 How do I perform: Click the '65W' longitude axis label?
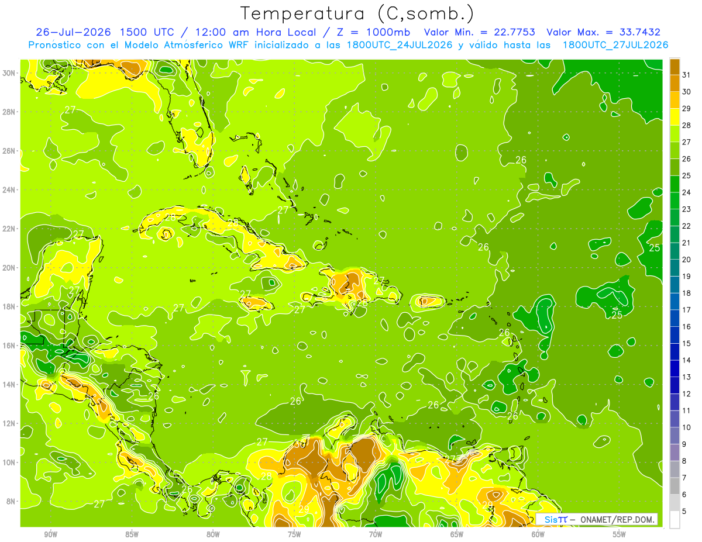457,534
